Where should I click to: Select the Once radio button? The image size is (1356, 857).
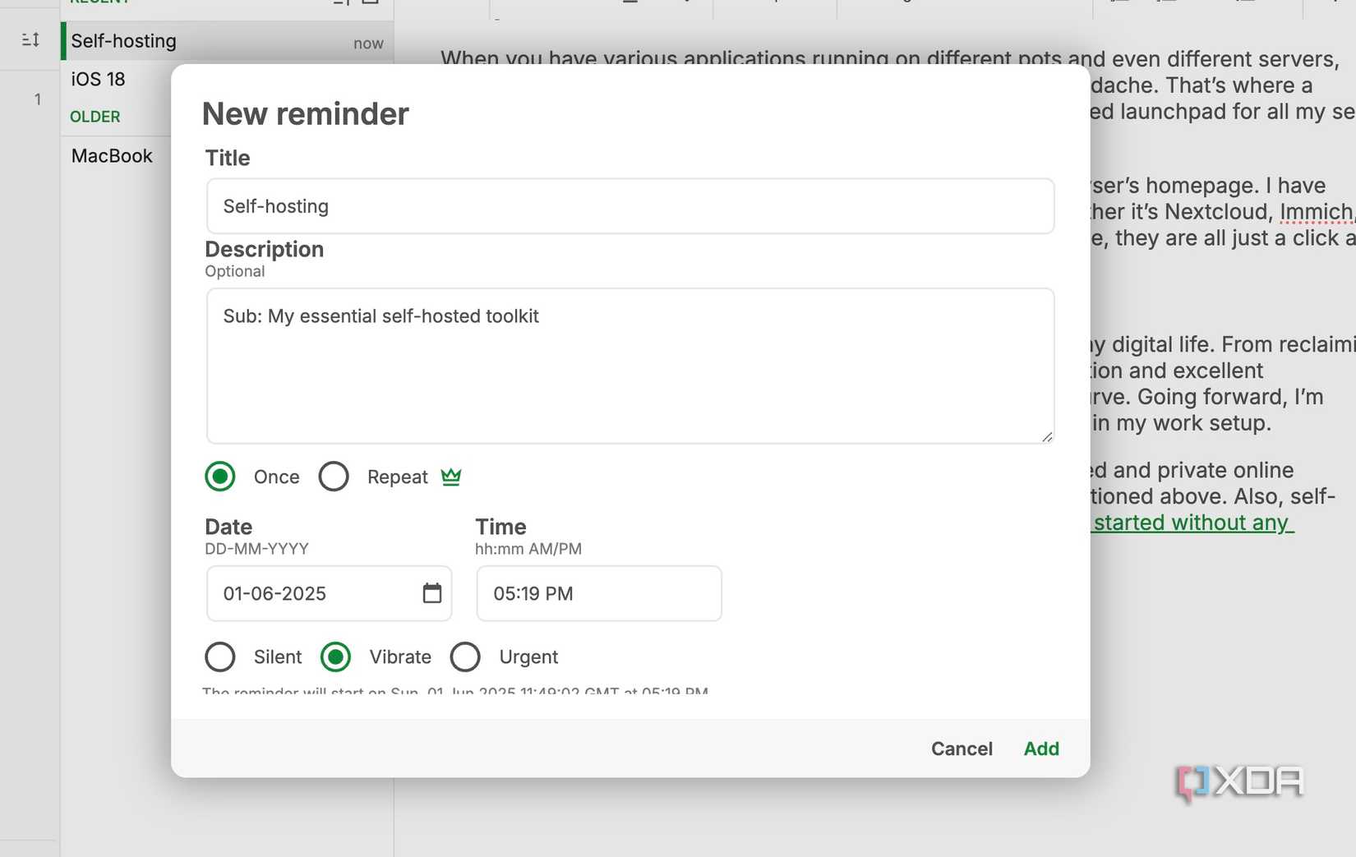point(220,477)
